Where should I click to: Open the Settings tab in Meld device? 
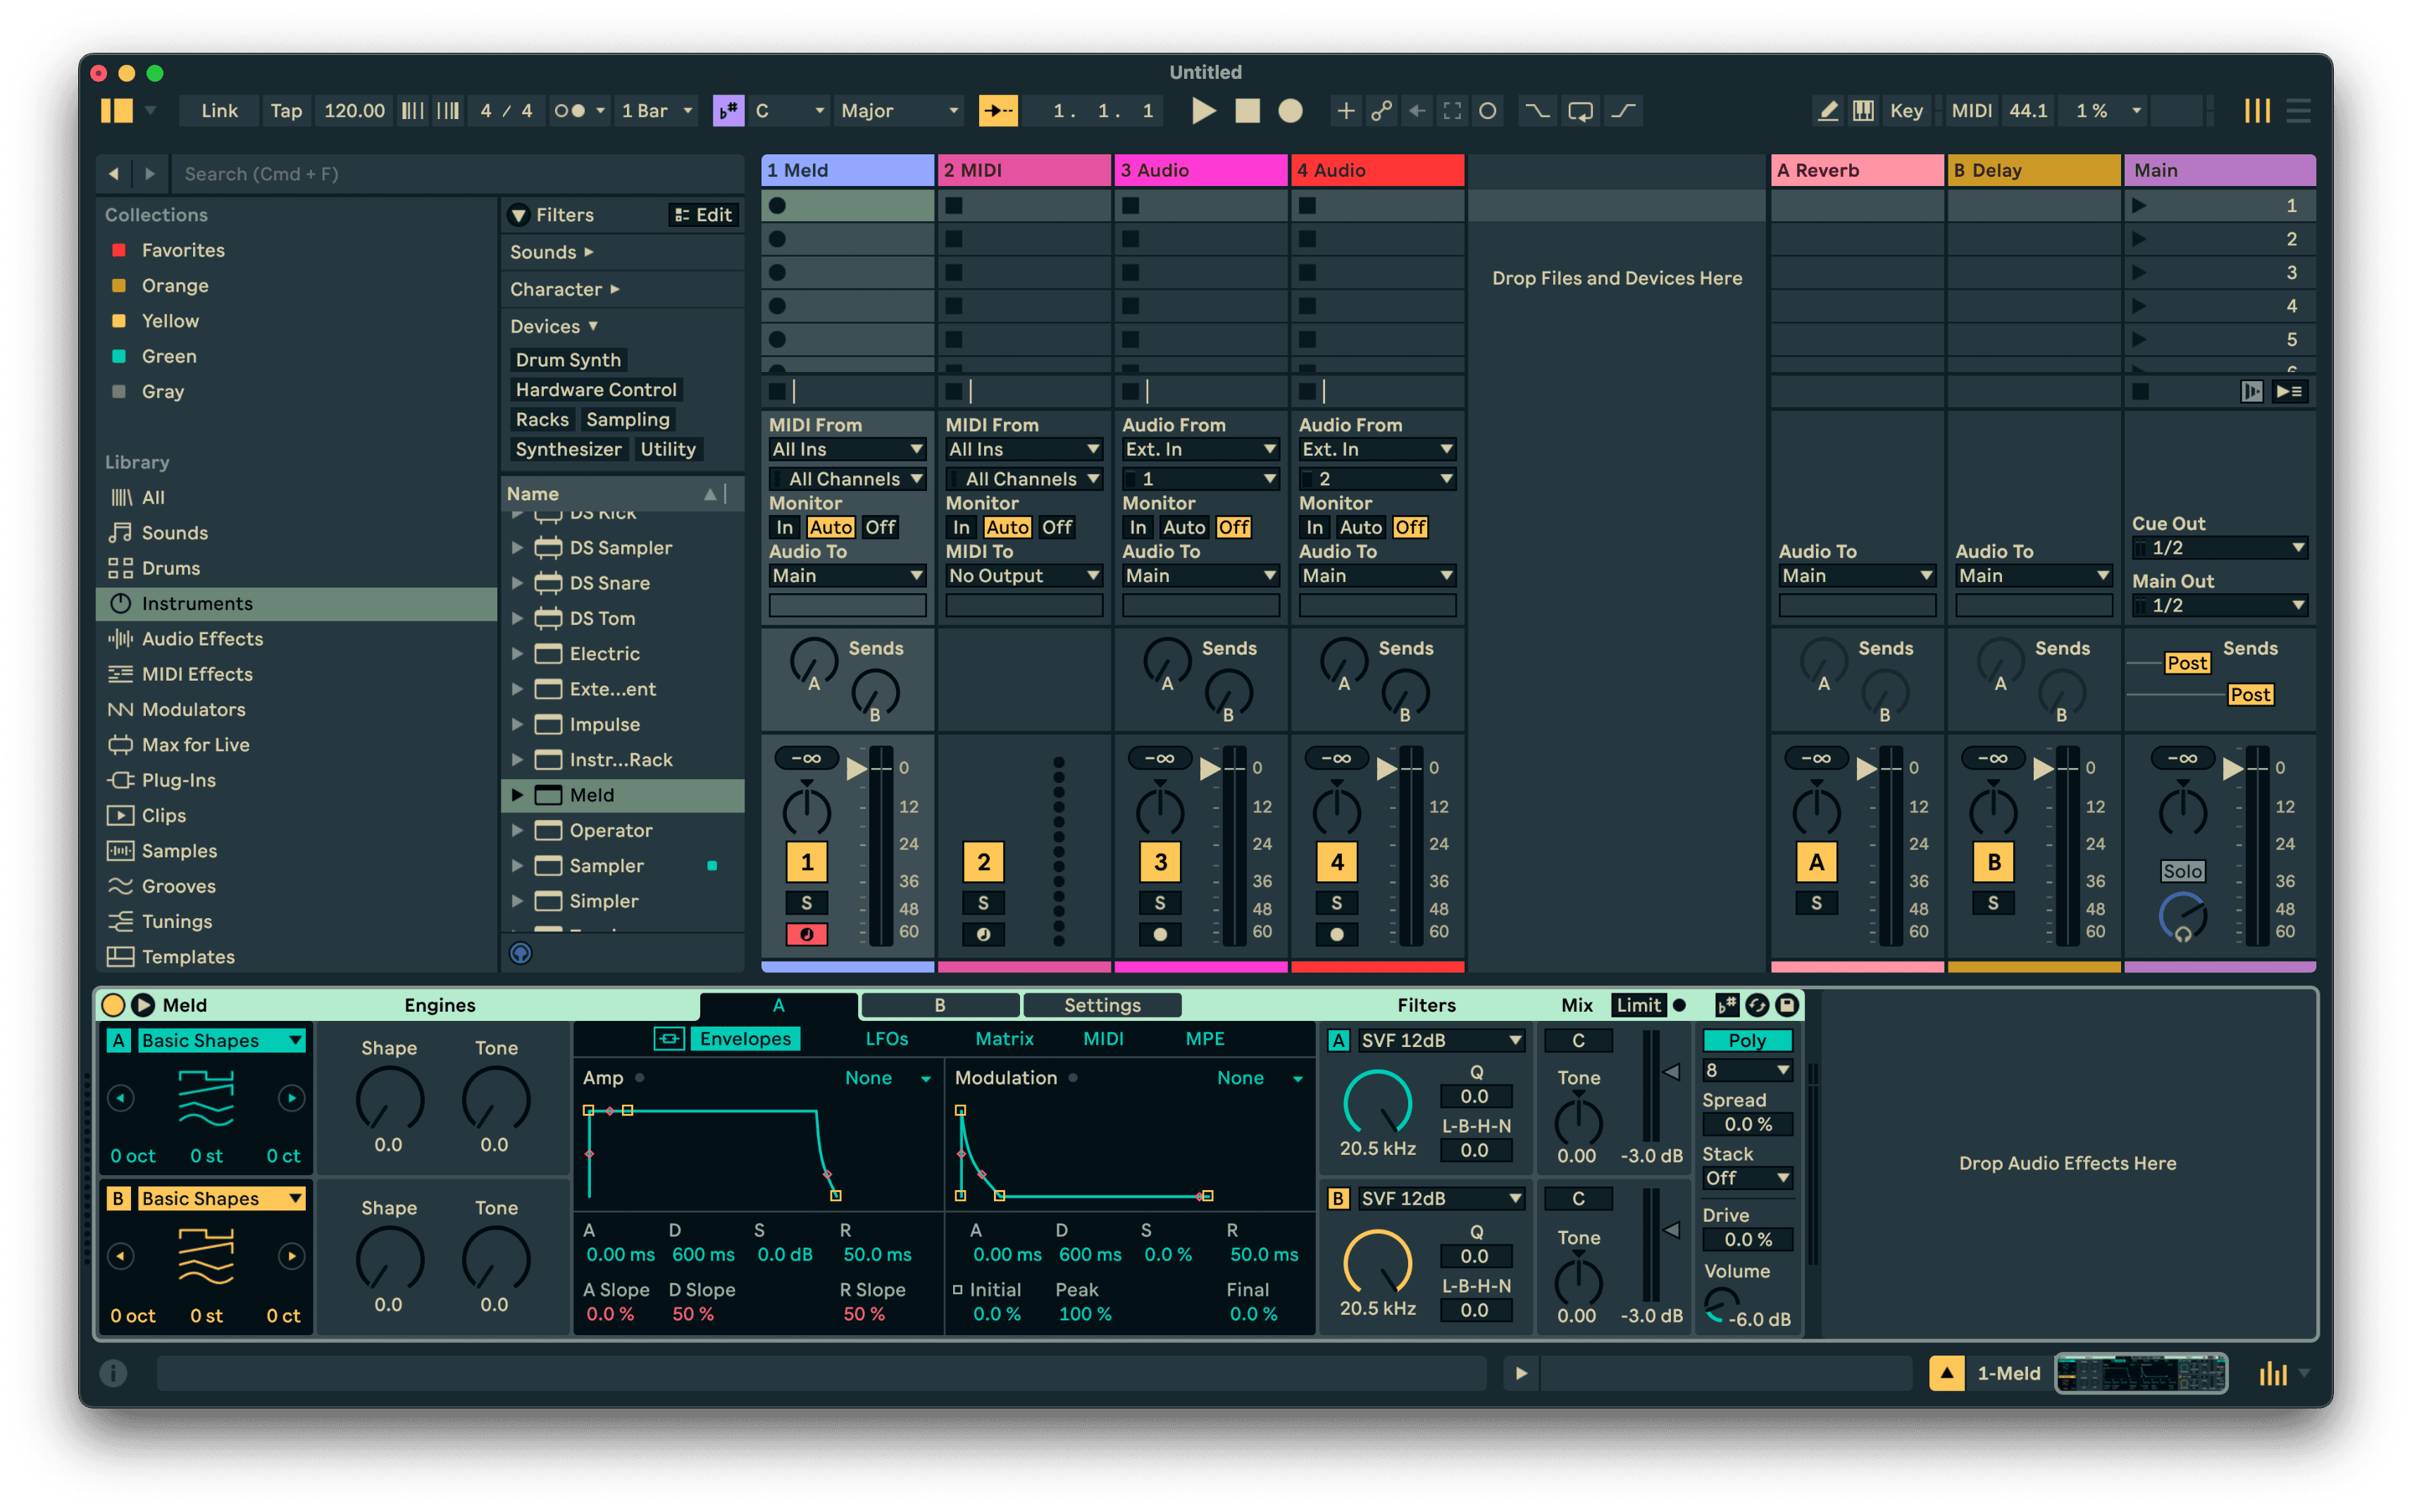tap(1102, 1005)
